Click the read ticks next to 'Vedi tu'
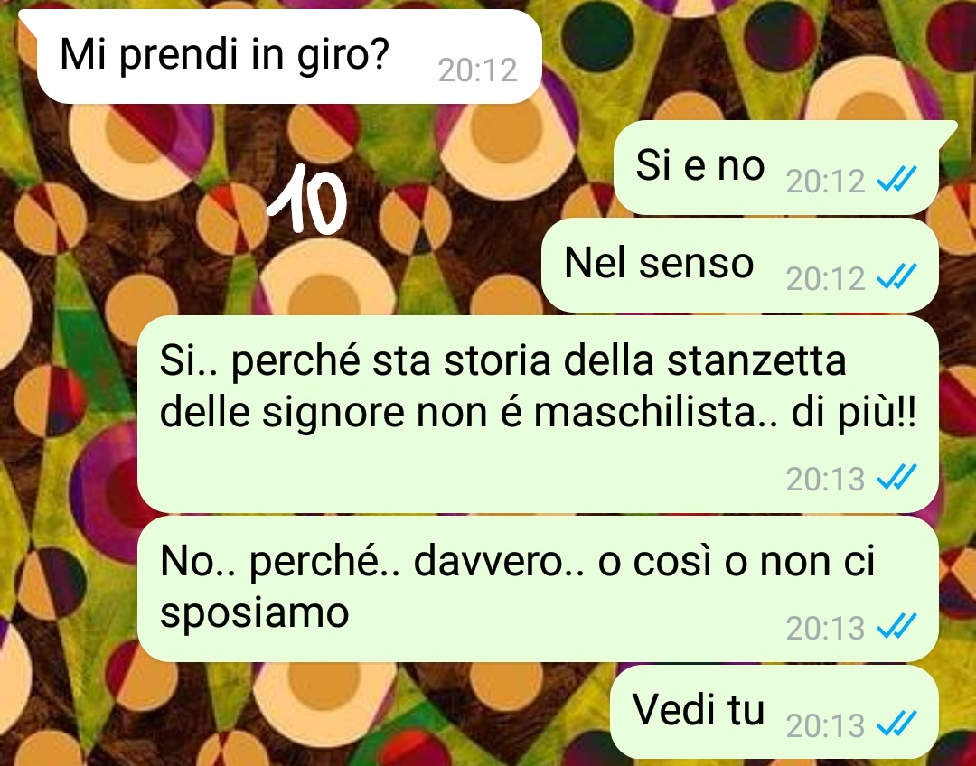Viewport: 976px width, 766px height. [896, 724]
